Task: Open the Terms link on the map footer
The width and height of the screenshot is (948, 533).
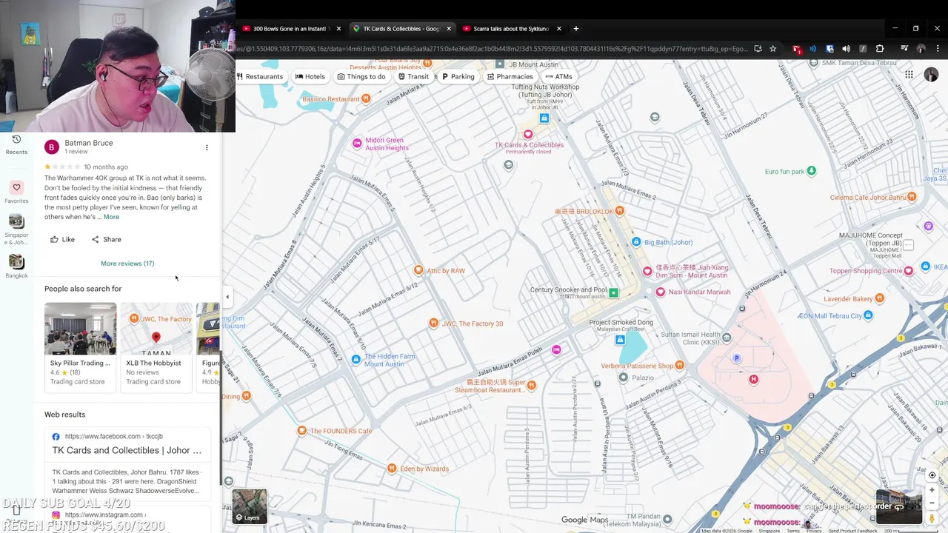Action: [793, 531]
